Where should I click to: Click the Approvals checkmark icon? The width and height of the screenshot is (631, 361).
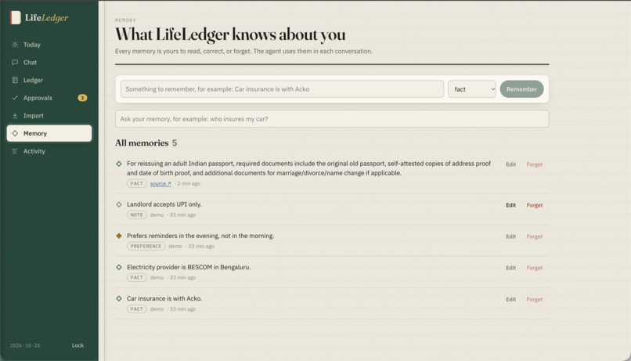15,98
